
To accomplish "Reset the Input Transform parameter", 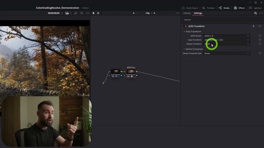I will coord(260,40).
